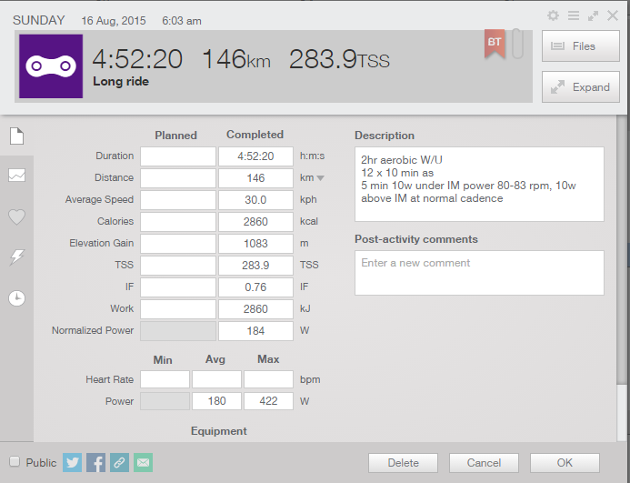
Task: Share workout on Facebook
Action: tap(95, 462)
